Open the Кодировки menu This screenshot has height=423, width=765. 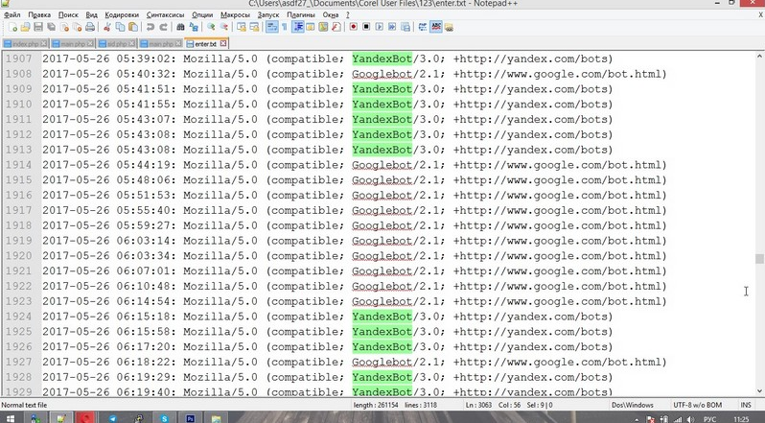coord(127,16)
